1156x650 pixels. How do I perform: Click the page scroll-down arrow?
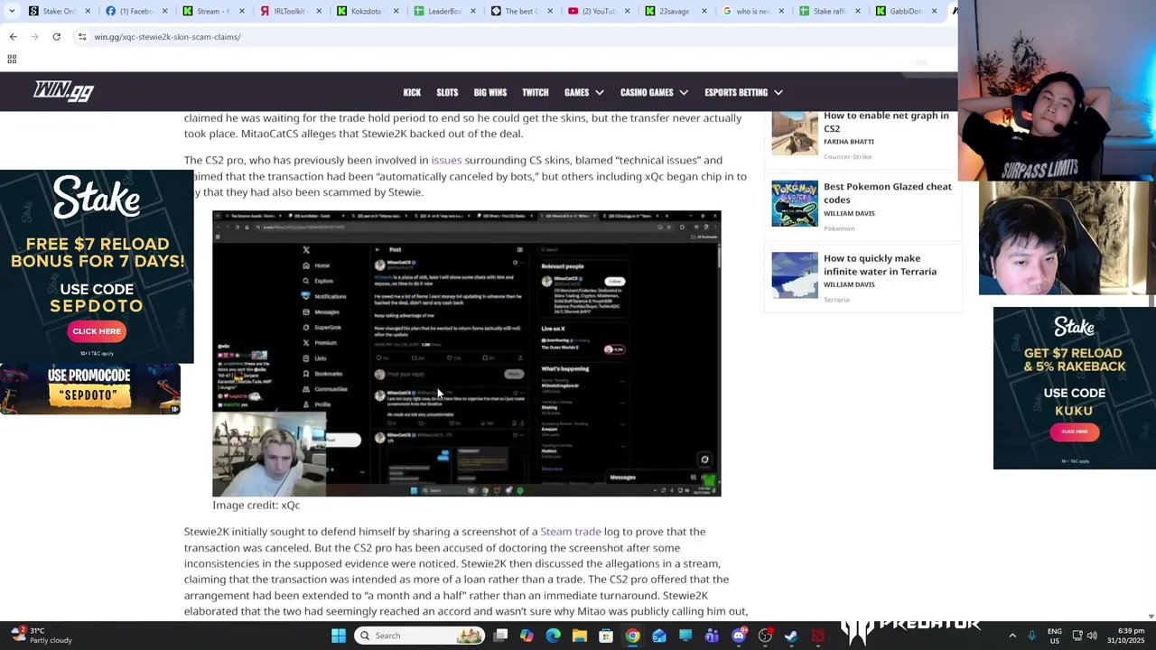click(1150, 616)
